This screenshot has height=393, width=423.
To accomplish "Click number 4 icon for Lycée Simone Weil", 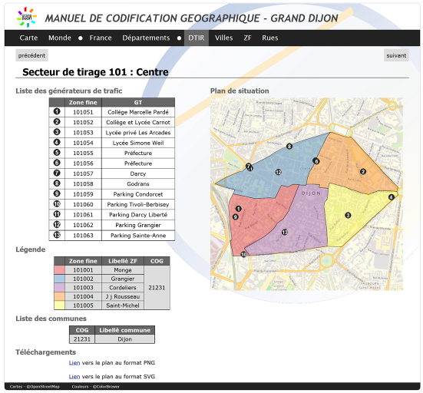I will [57, 142].
